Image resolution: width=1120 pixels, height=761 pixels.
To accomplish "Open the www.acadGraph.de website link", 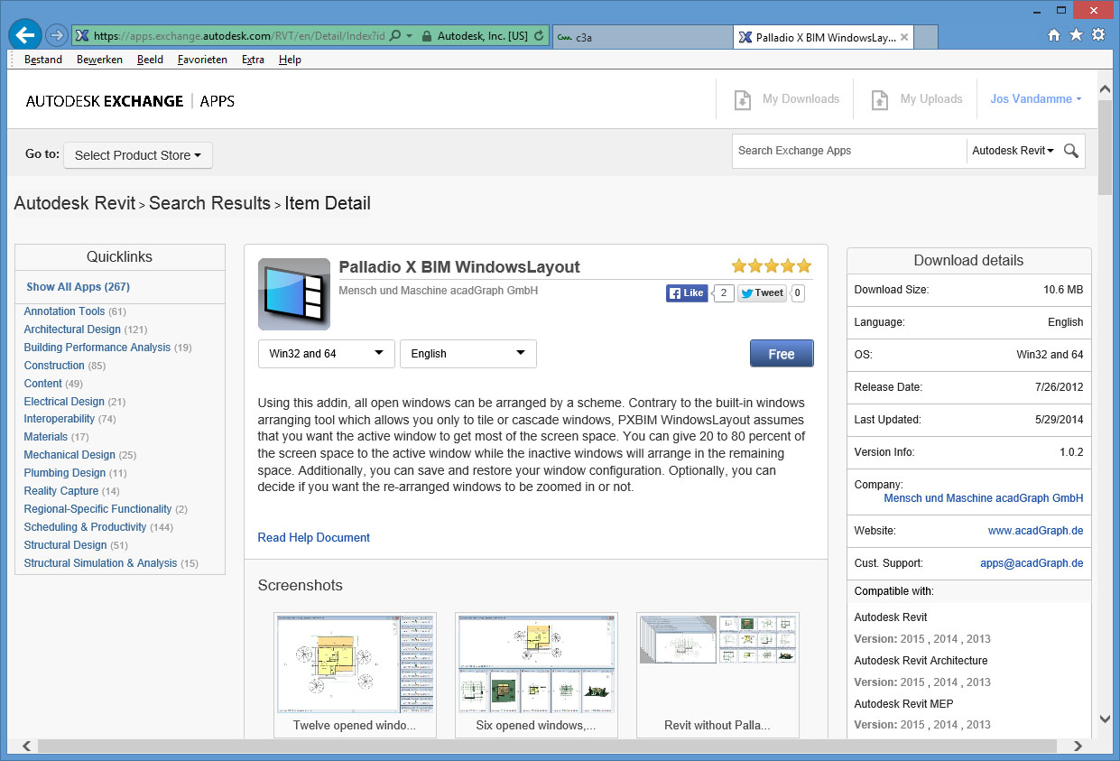I will [1035, 531].
